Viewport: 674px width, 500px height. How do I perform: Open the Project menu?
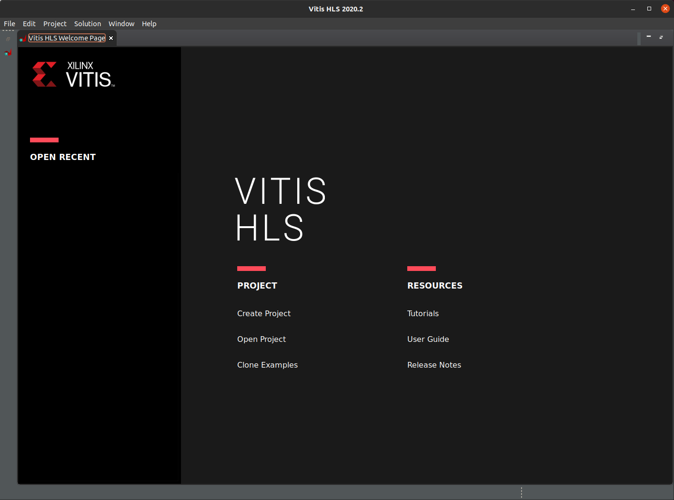click(x=54, y=23)
